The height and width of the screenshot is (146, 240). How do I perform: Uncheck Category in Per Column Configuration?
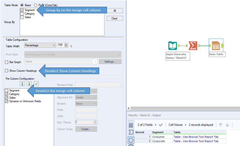coord(7,94)
